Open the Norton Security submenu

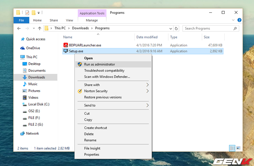[x=113, y=91]
